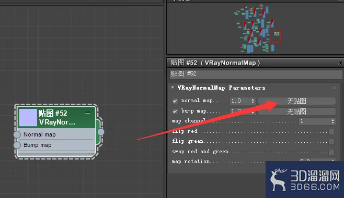The image size is (344, 198).
Task: Enable the normal map checkbox
Action: [x=175, y=101]
